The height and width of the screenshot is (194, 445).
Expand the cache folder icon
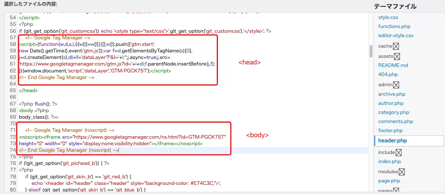(x=396, y=46)
